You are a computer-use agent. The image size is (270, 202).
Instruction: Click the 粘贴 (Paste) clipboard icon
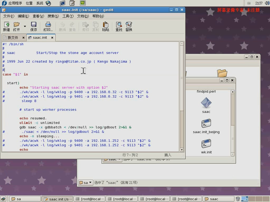click(105, 27)
